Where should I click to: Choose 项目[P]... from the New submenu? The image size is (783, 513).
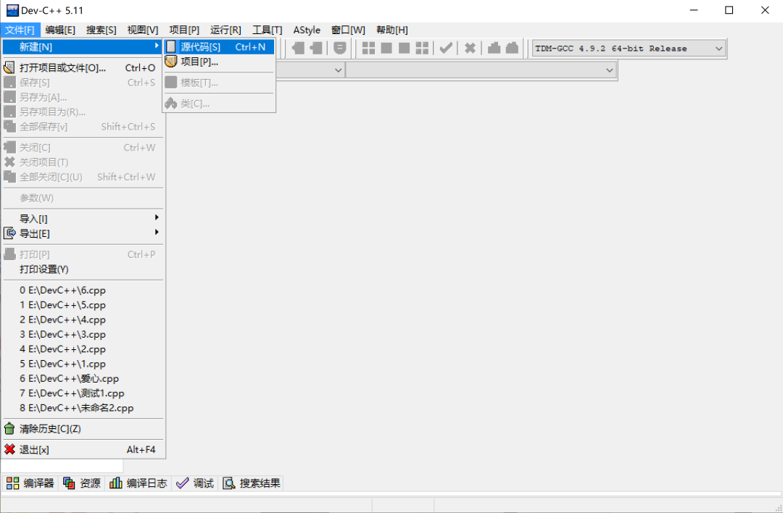click(219, 62)
